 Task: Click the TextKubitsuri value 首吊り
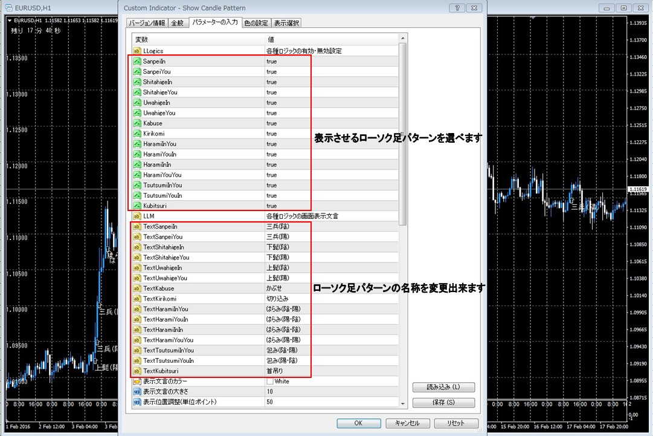click(274, 371)
